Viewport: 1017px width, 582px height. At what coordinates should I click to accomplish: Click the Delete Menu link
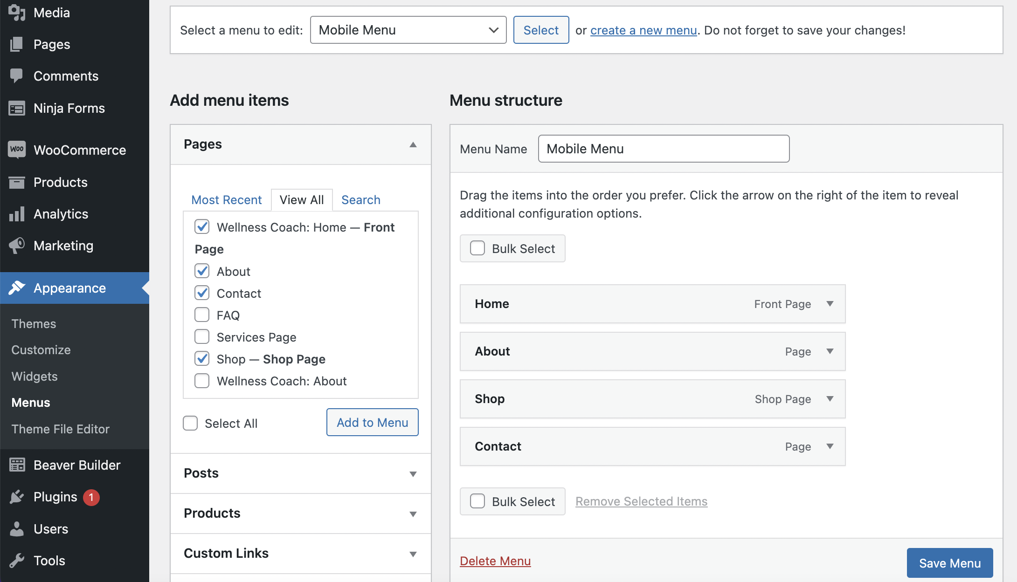pyautogui.click(x=495, y=561)
